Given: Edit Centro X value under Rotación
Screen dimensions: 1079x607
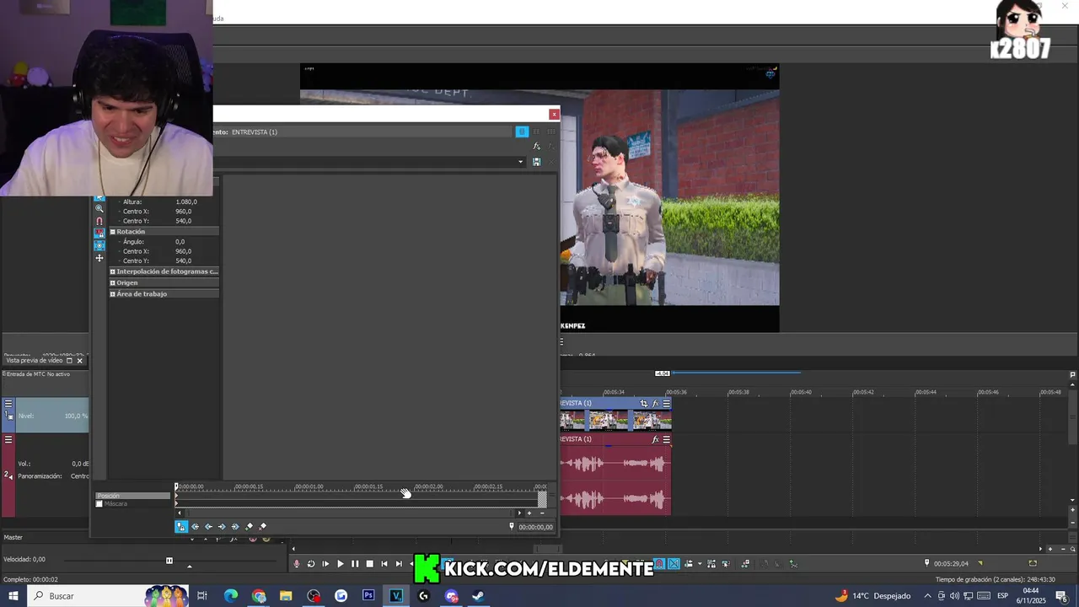Looking at the screenshot, I should click(x=184, y=251).
